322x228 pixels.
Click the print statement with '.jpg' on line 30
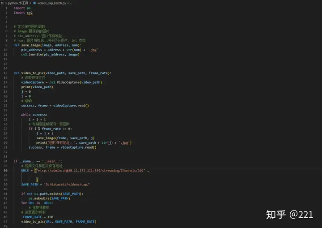click(84, 143)
